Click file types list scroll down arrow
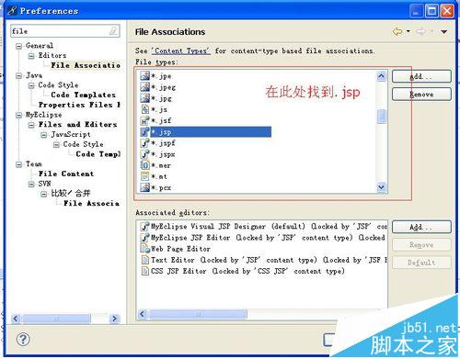 381,186
